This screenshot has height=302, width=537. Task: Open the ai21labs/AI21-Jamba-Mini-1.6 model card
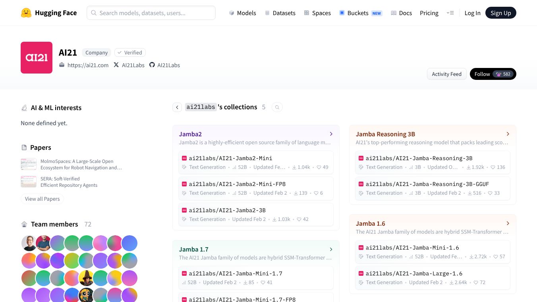click(433, 252)
